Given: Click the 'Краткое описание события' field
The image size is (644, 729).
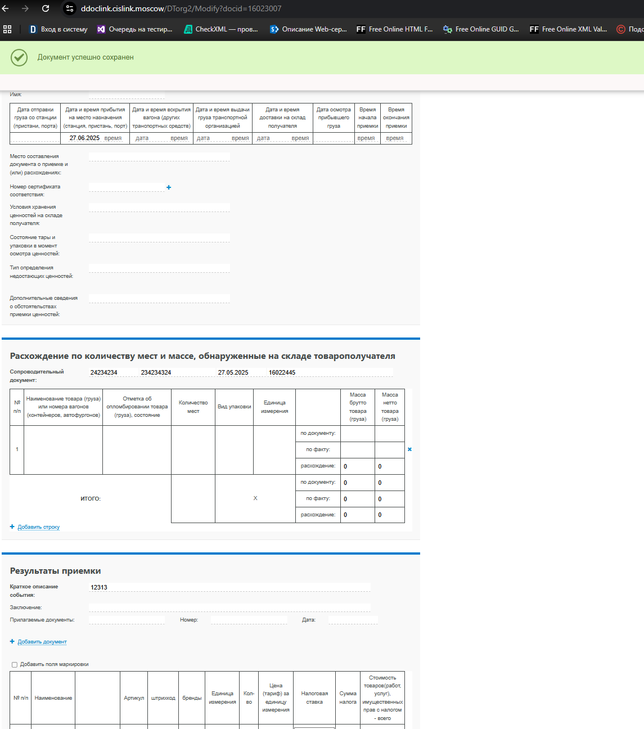Looking at the screenshot, I should 229,587.
